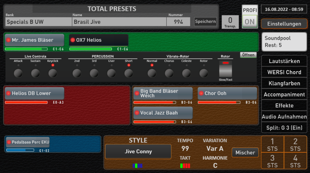Toggle red LED on OX7 Helios

pyautogui.click(x=73, y=40)
